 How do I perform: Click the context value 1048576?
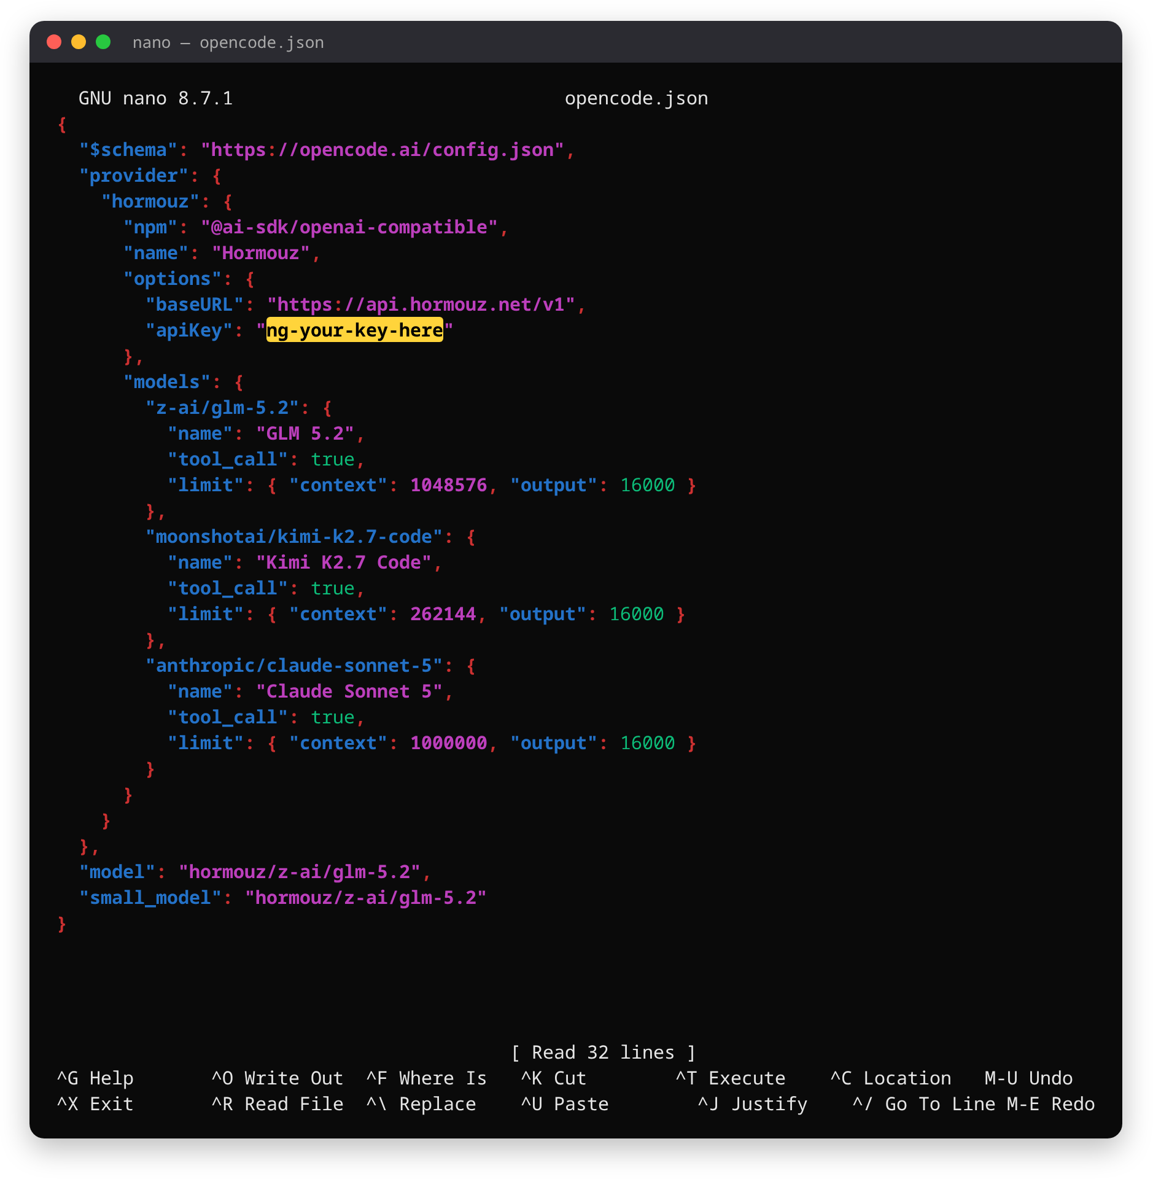[448, 484]
